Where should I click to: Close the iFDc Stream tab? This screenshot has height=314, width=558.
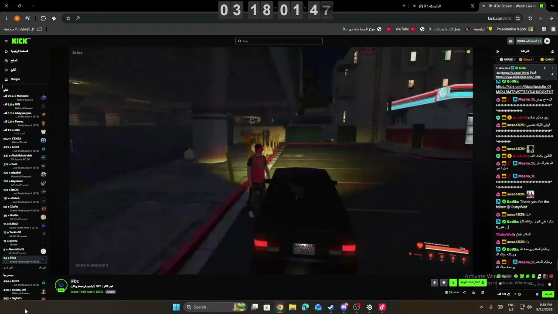point(483,6)
